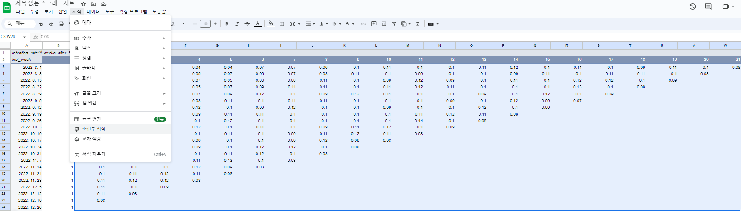Click the functions sigma icon
Viewport: 741px width, 211px height.
click(x=418, y=24)
